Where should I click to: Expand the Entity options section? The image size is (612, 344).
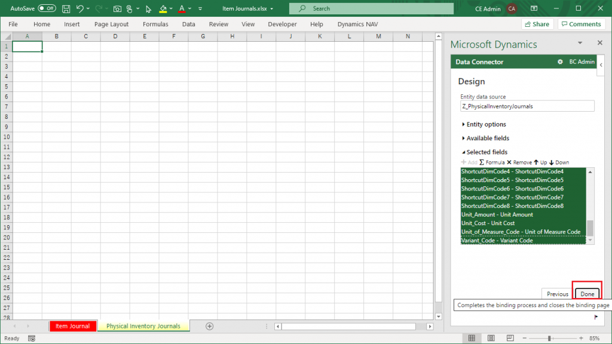(x=484, y=124)
